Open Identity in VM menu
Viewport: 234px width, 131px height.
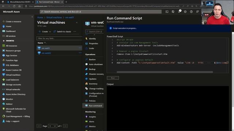click(x=93, y=39)
